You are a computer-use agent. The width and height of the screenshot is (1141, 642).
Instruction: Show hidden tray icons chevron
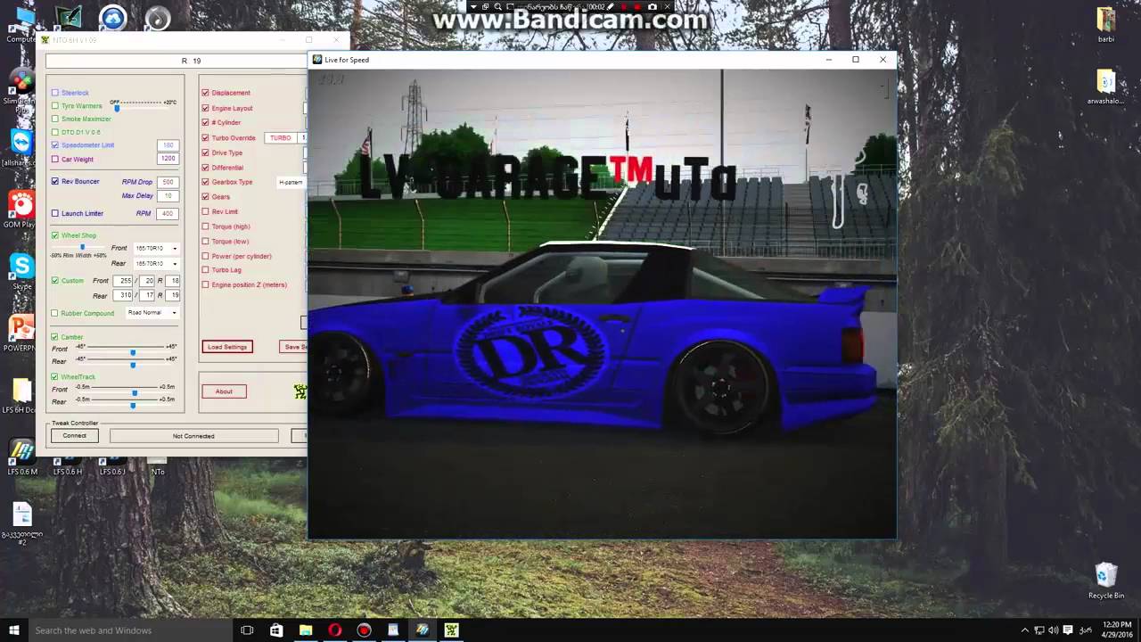click(1024, 630)
